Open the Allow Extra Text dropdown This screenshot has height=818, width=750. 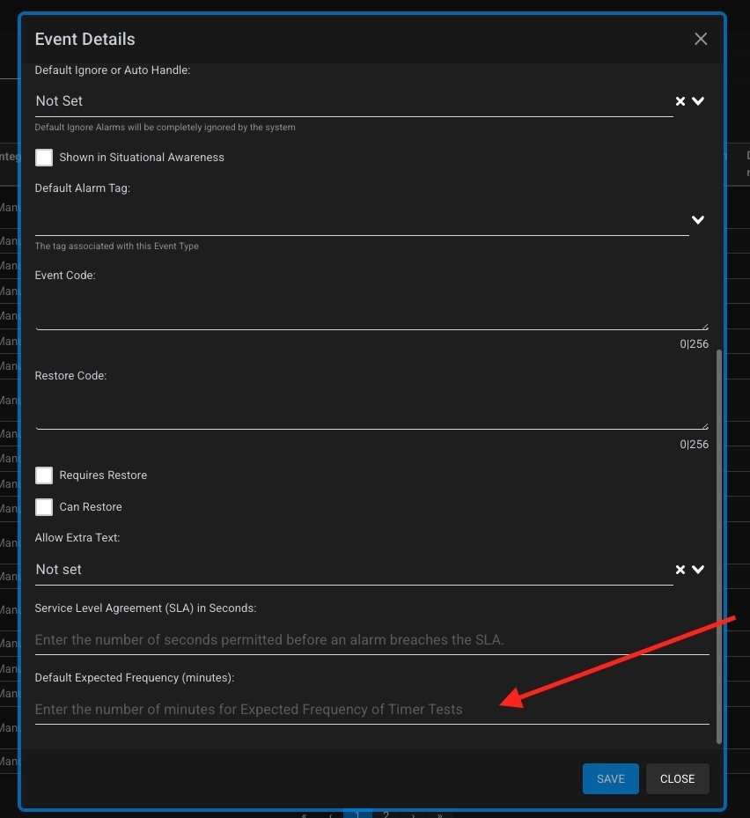(697, 569)
